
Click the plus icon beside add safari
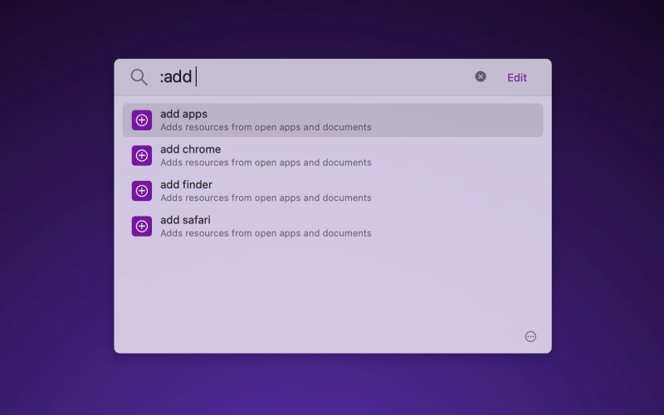pyautogui.click(x=142, y=226)
